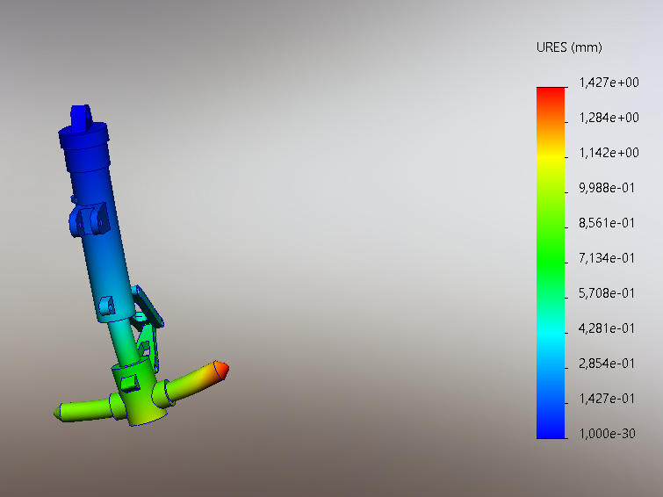Select the 1,427e-01 legend value
The height and width of the screenshot is (497, 663).
[x=607, y=399]
